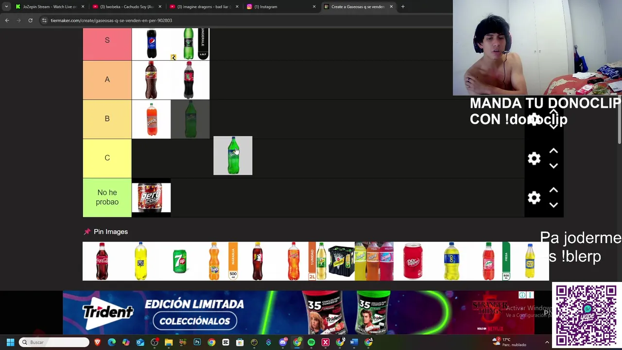This screenshot has width=622, height=350.
Task: Show hidden system tray icons
Action: tap(547, 342)
